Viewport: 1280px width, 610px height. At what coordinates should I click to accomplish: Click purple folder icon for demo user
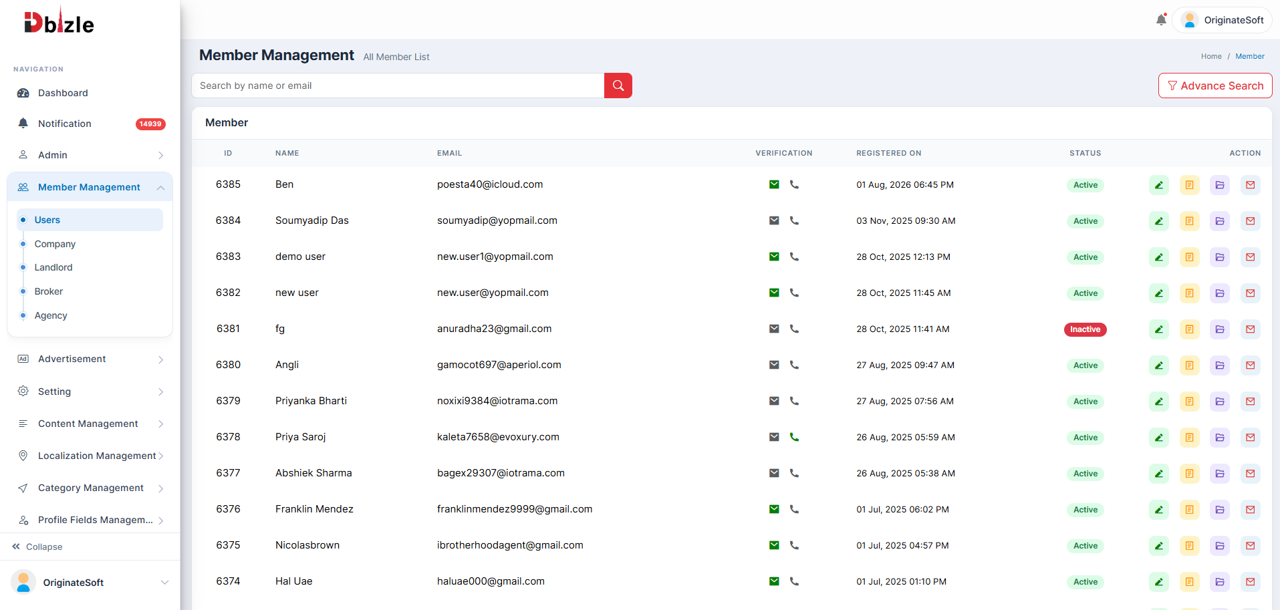tap(1219, 257)
